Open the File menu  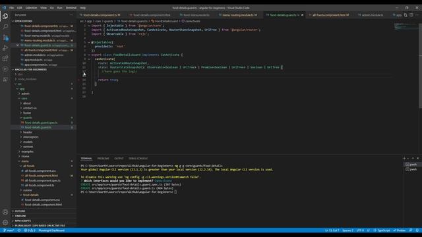pos(12,8)
